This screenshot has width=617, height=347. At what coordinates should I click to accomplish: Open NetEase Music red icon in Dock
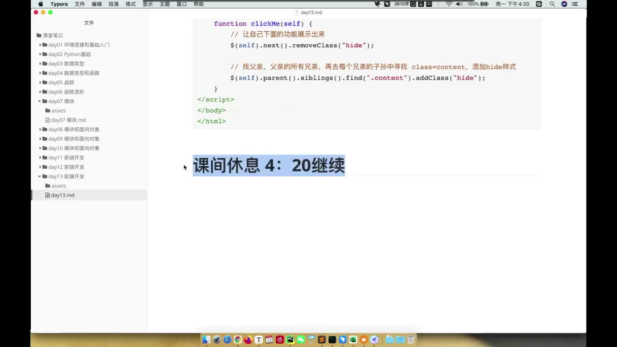pyautogui.click(x=280, y=340)
